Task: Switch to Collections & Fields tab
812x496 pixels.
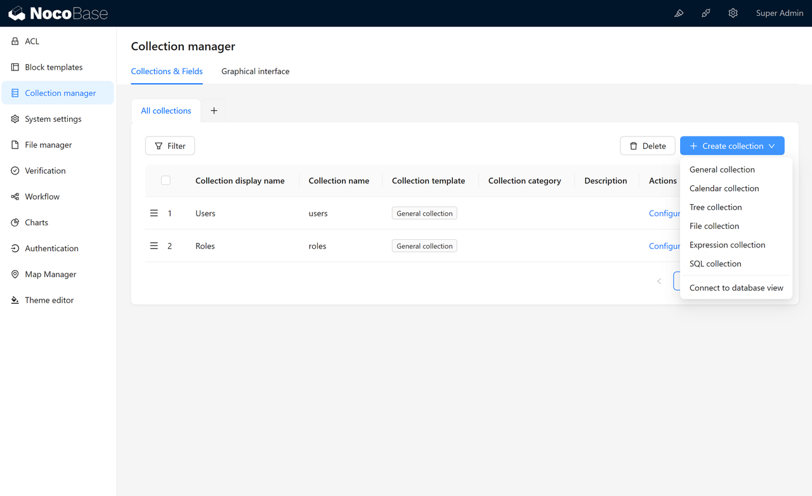Action: pyautogui.click(x=167, y=72)
